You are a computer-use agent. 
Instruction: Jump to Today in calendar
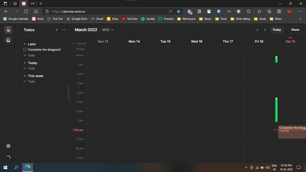pyautogui.click(x=276, y=30)
